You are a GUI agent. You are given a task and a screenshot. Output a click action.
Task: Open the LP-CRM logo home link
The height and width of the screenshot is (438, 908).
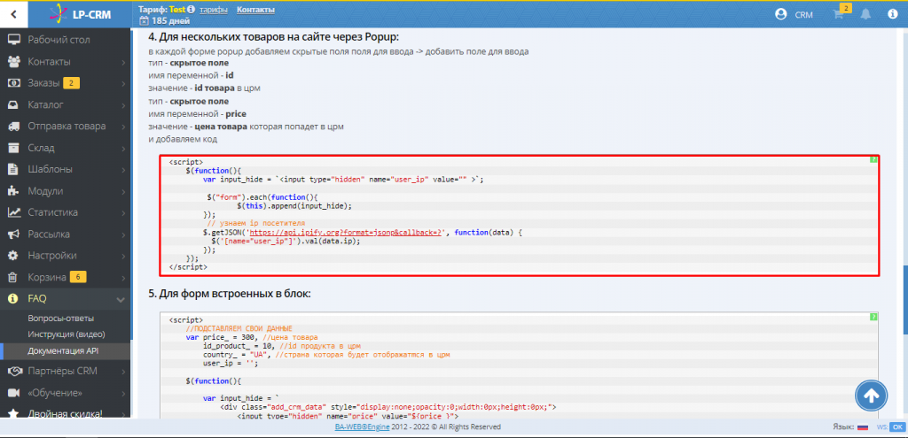[79, 14]
